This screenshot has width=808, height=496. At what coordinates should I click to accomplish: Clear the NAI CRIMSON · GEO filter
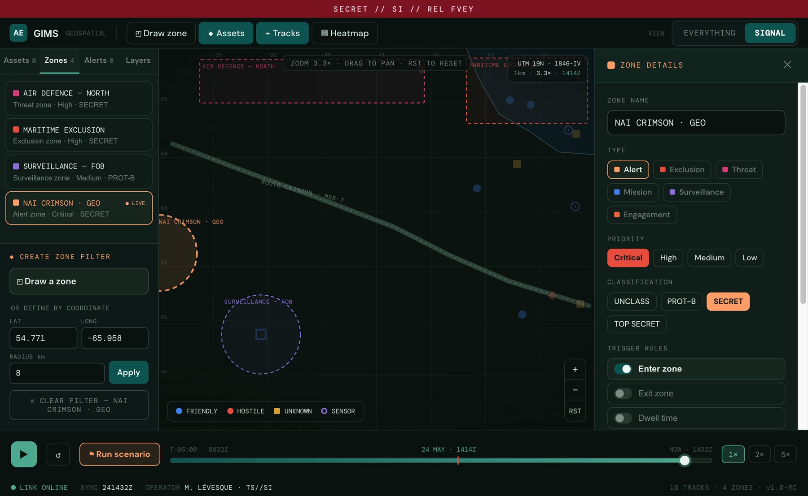tap(79, 405)
